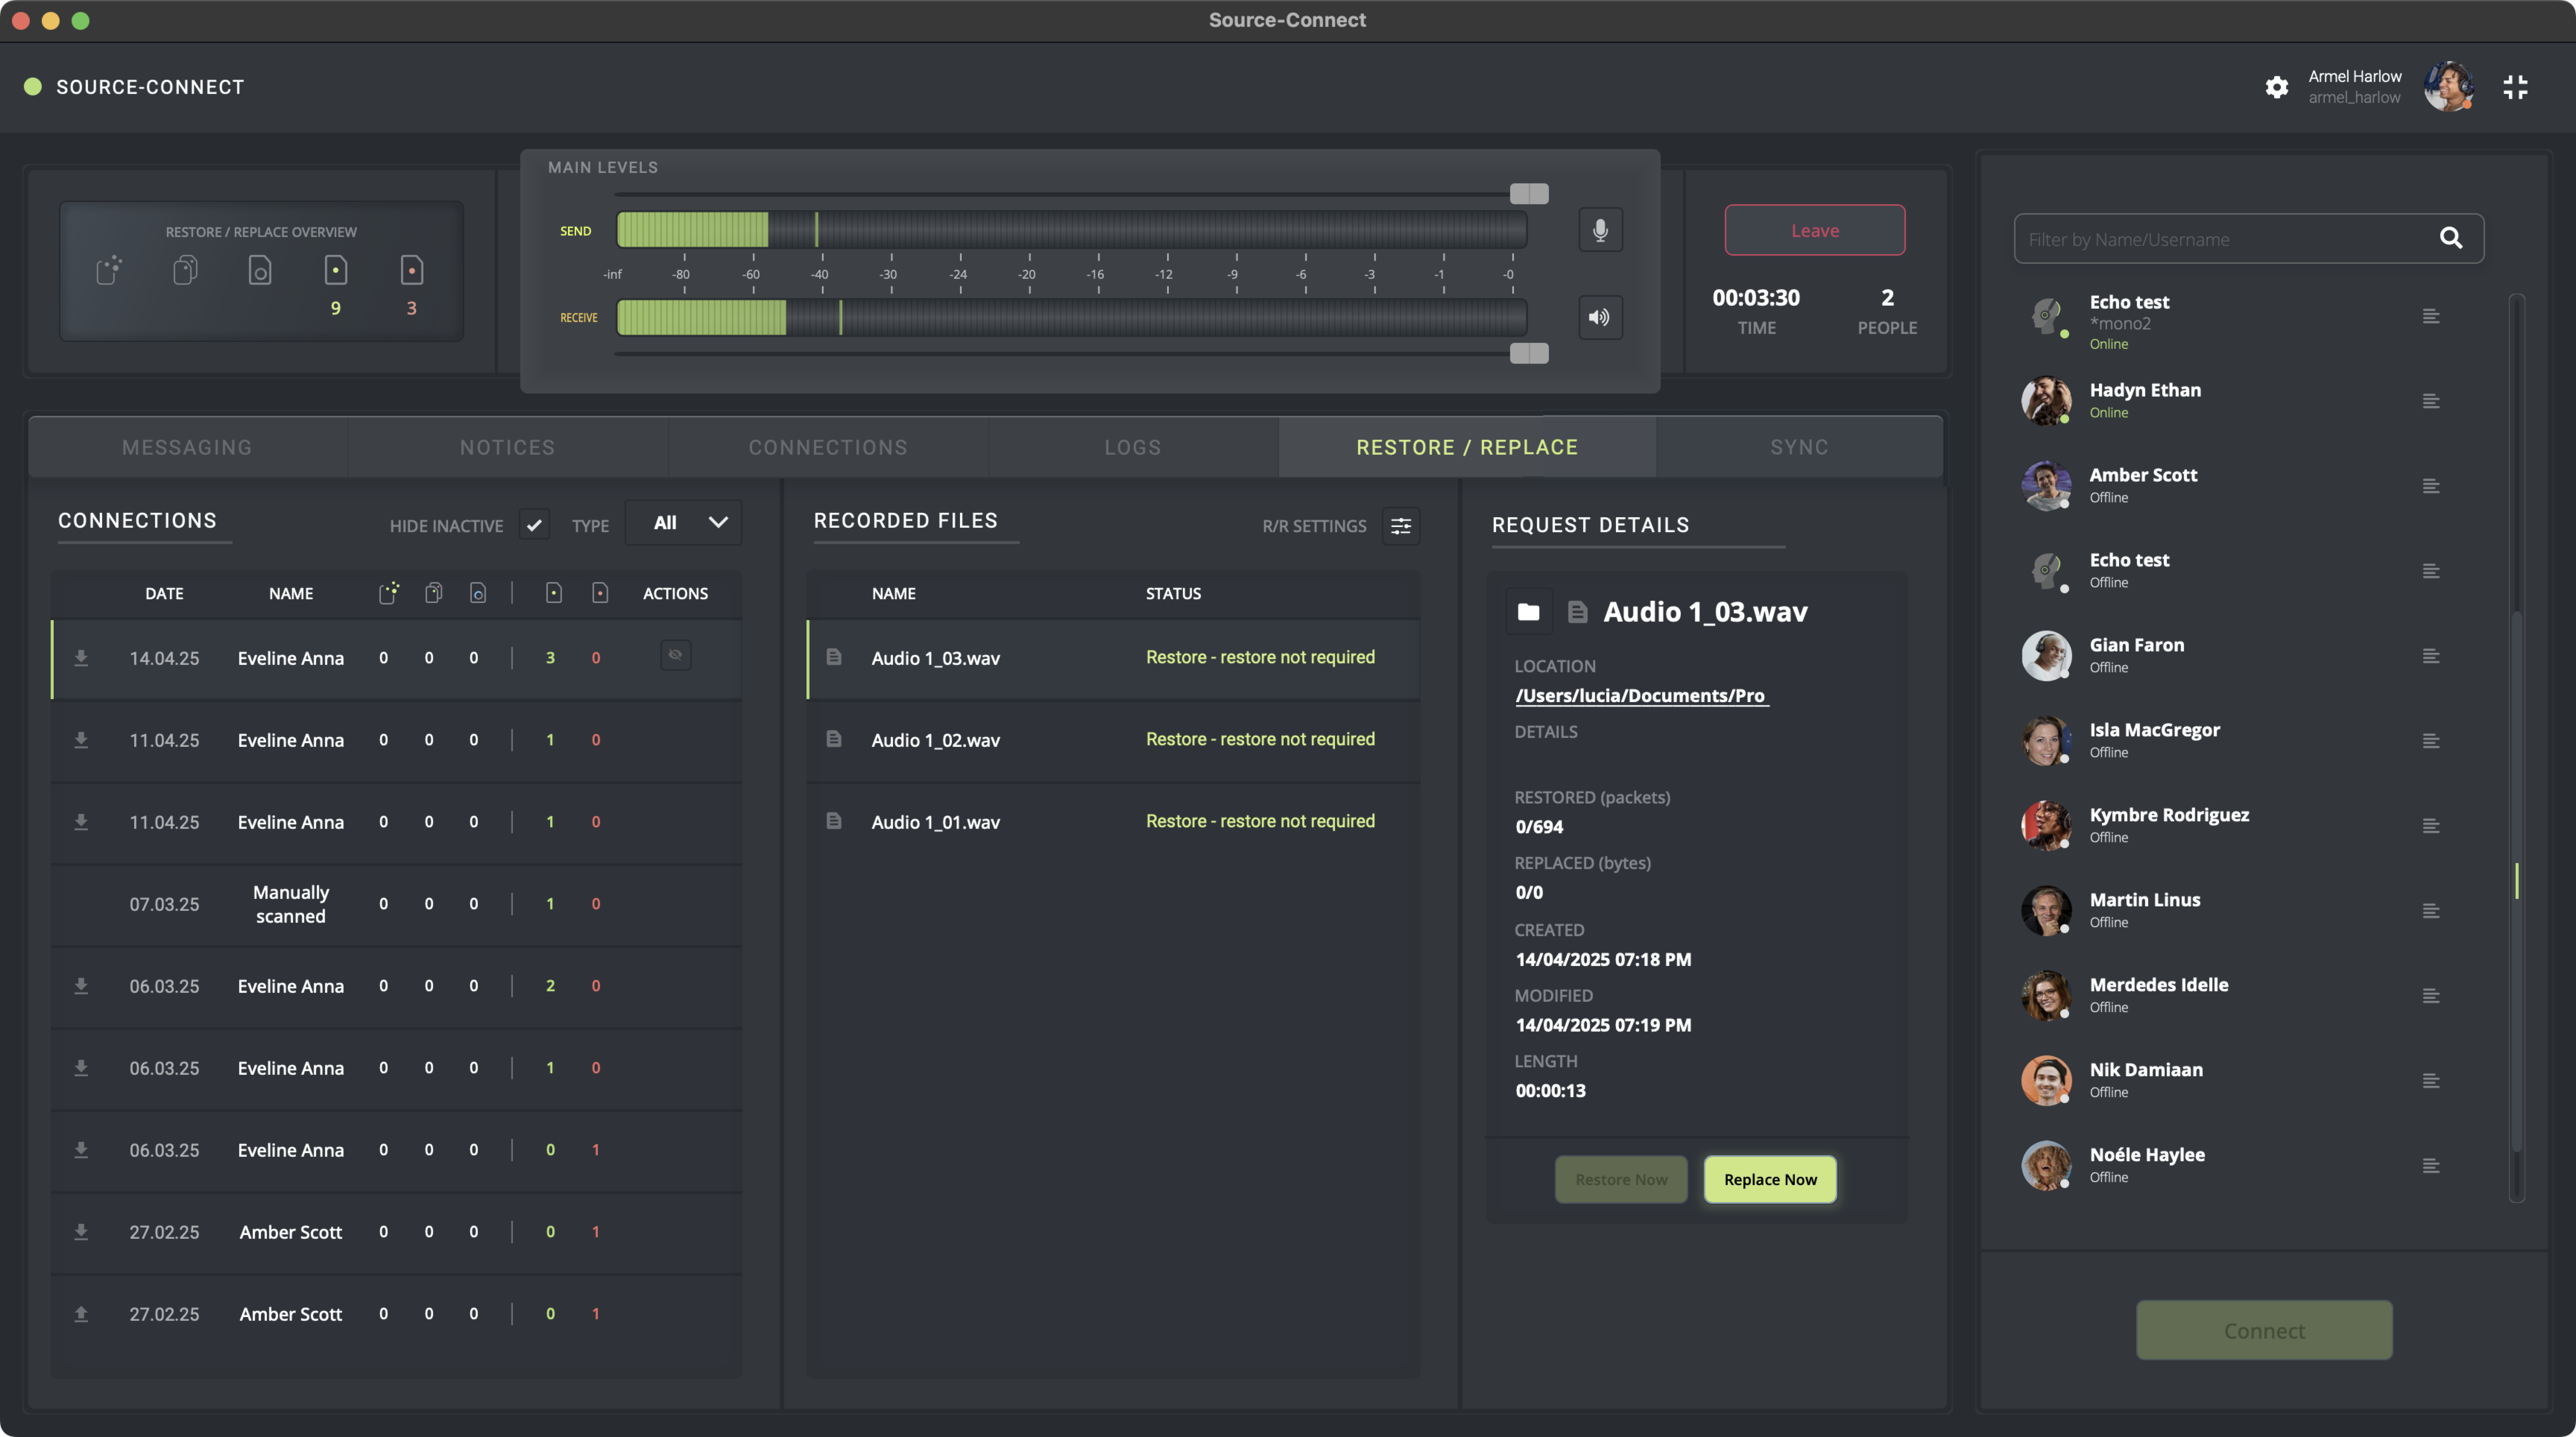
Task: Open R/R Settings sliders icon
Action: pyautogui.click(x=1401, y=526)
